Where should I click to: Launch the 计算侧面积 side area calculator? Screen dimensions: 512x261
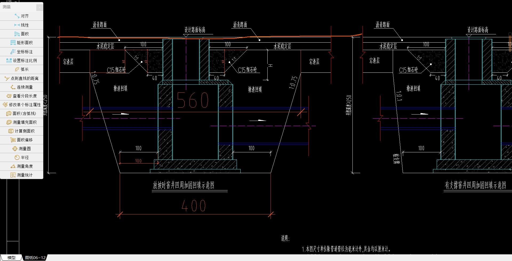tap(22, 131)
